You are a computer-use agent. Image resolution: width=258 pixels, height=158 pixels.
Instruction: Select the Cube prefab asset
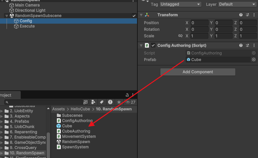tap(67, 126)
